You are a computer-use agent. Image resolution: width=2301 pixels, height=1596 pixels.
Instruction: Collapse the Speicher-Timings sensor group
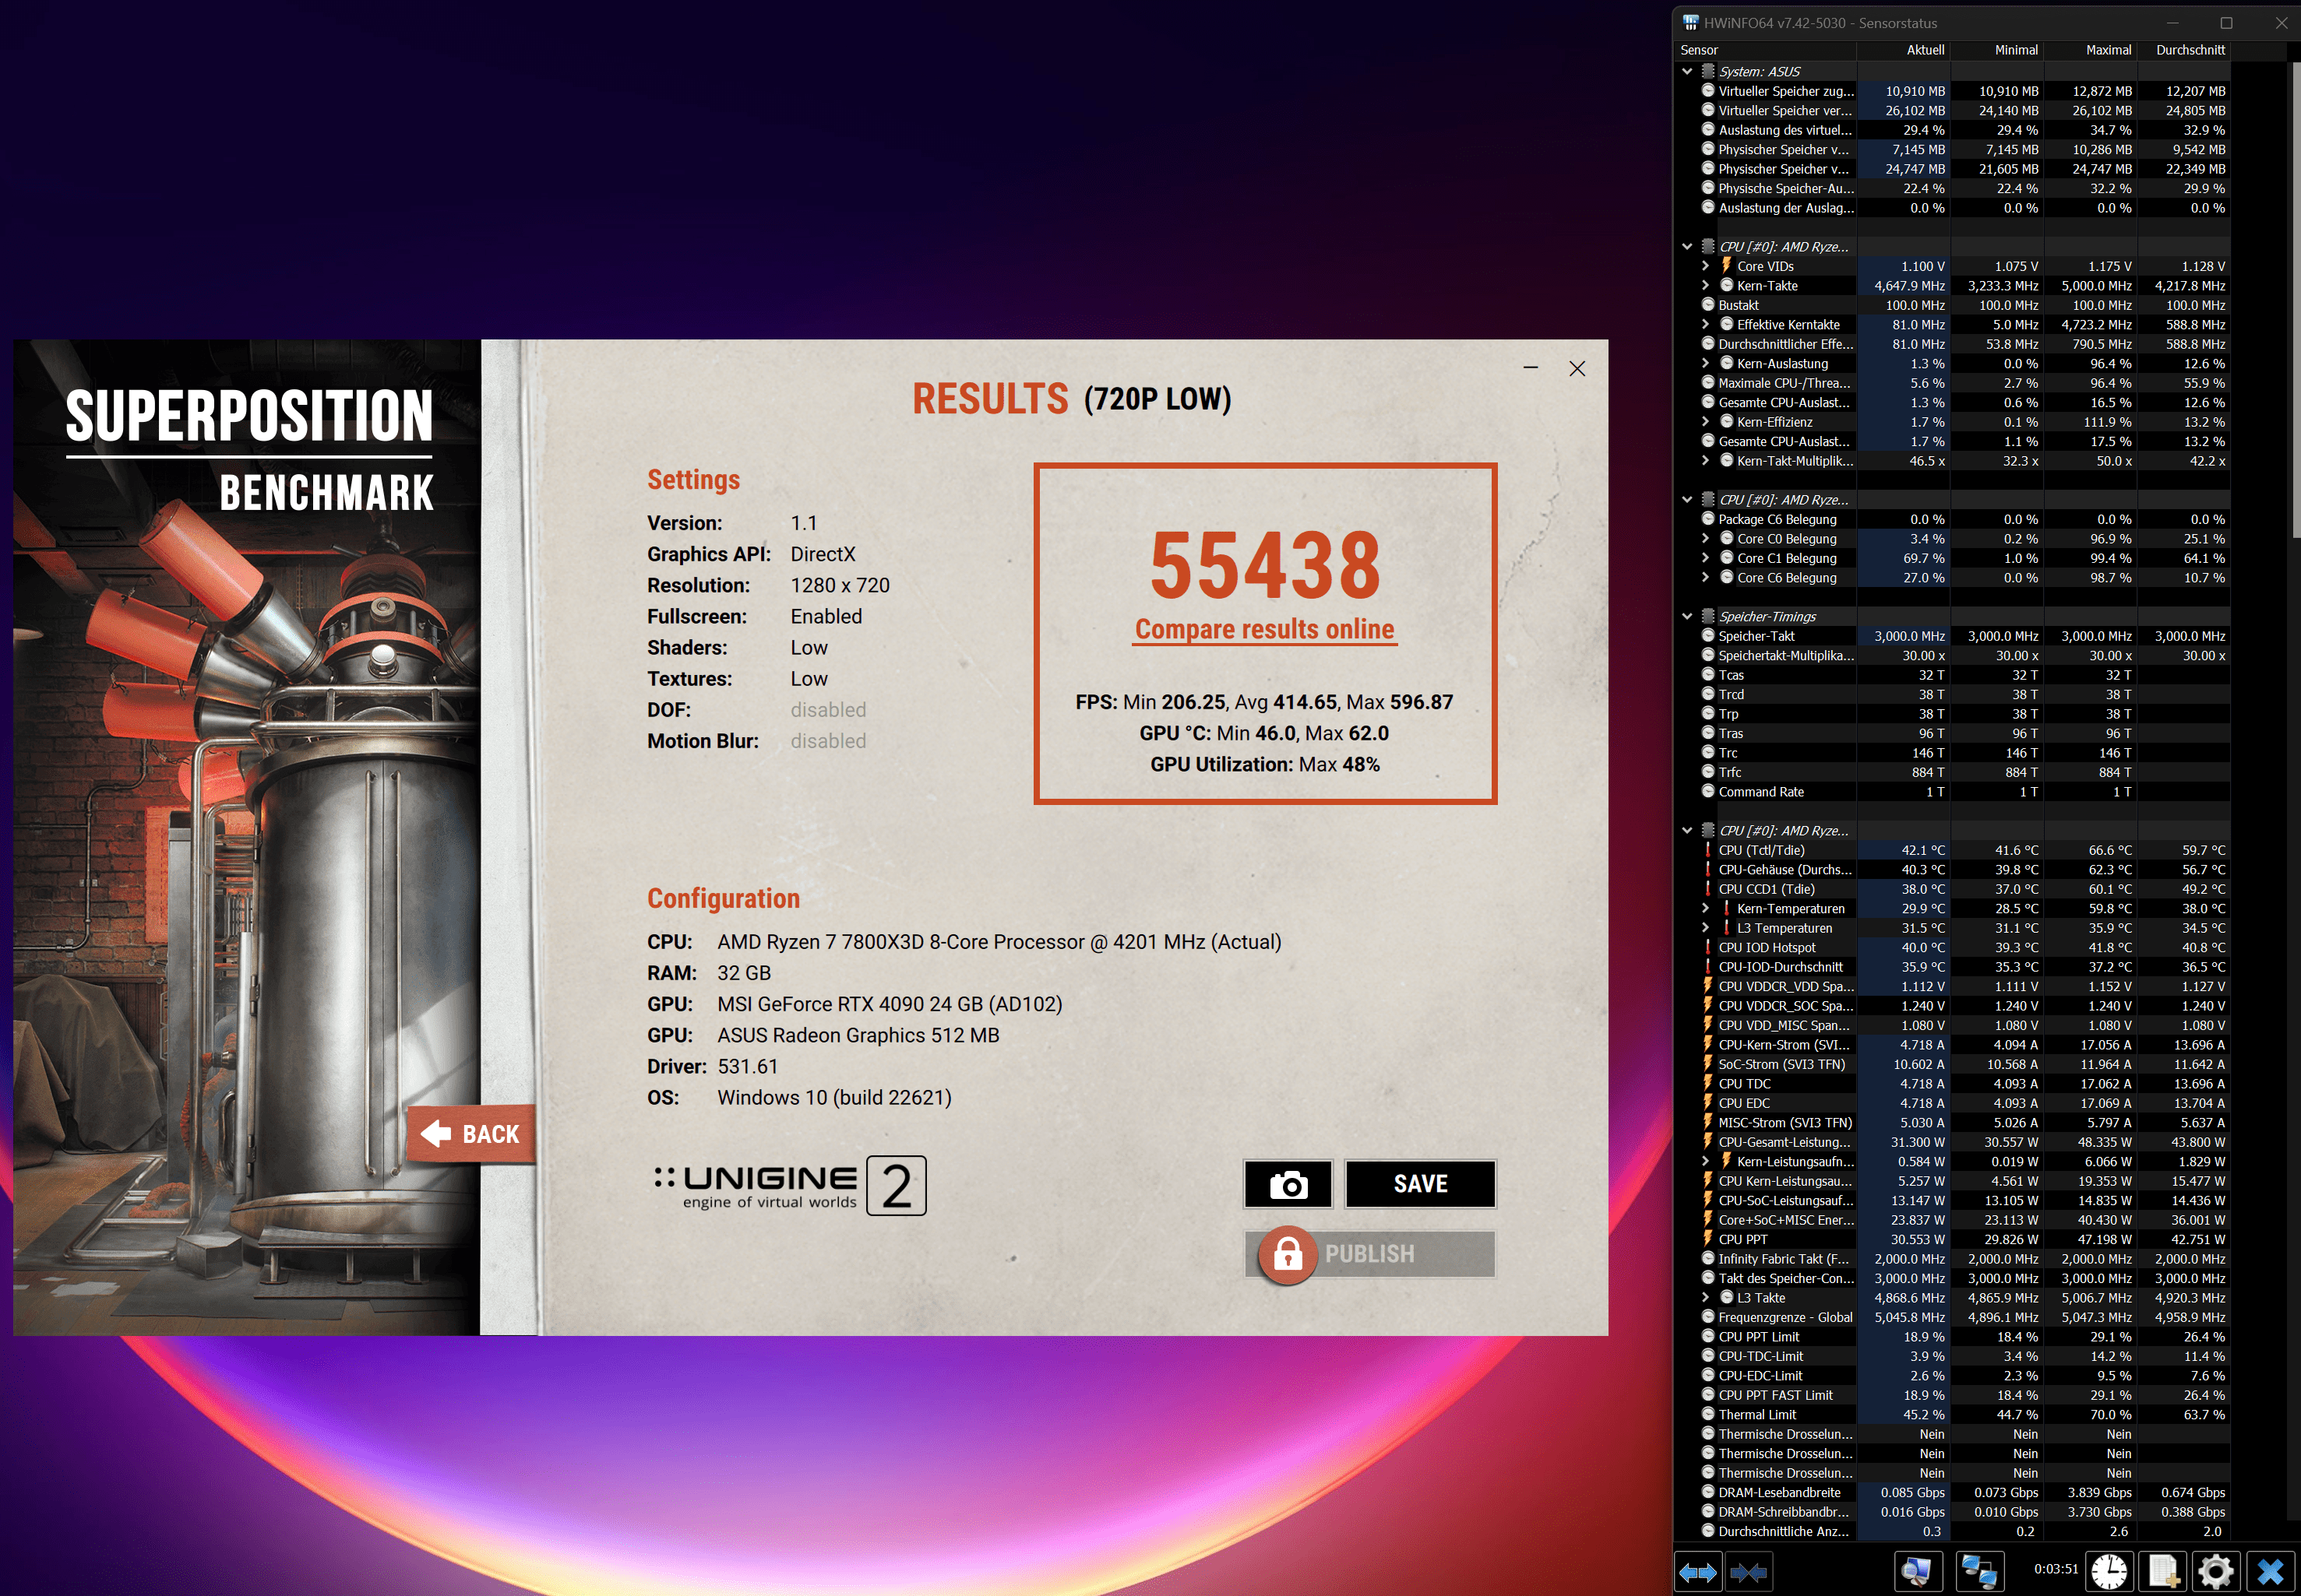(1688, 616)
